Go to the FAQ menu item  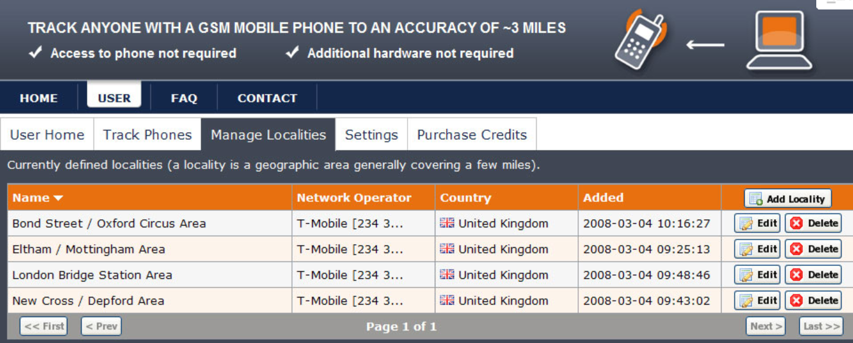(184, 98)
